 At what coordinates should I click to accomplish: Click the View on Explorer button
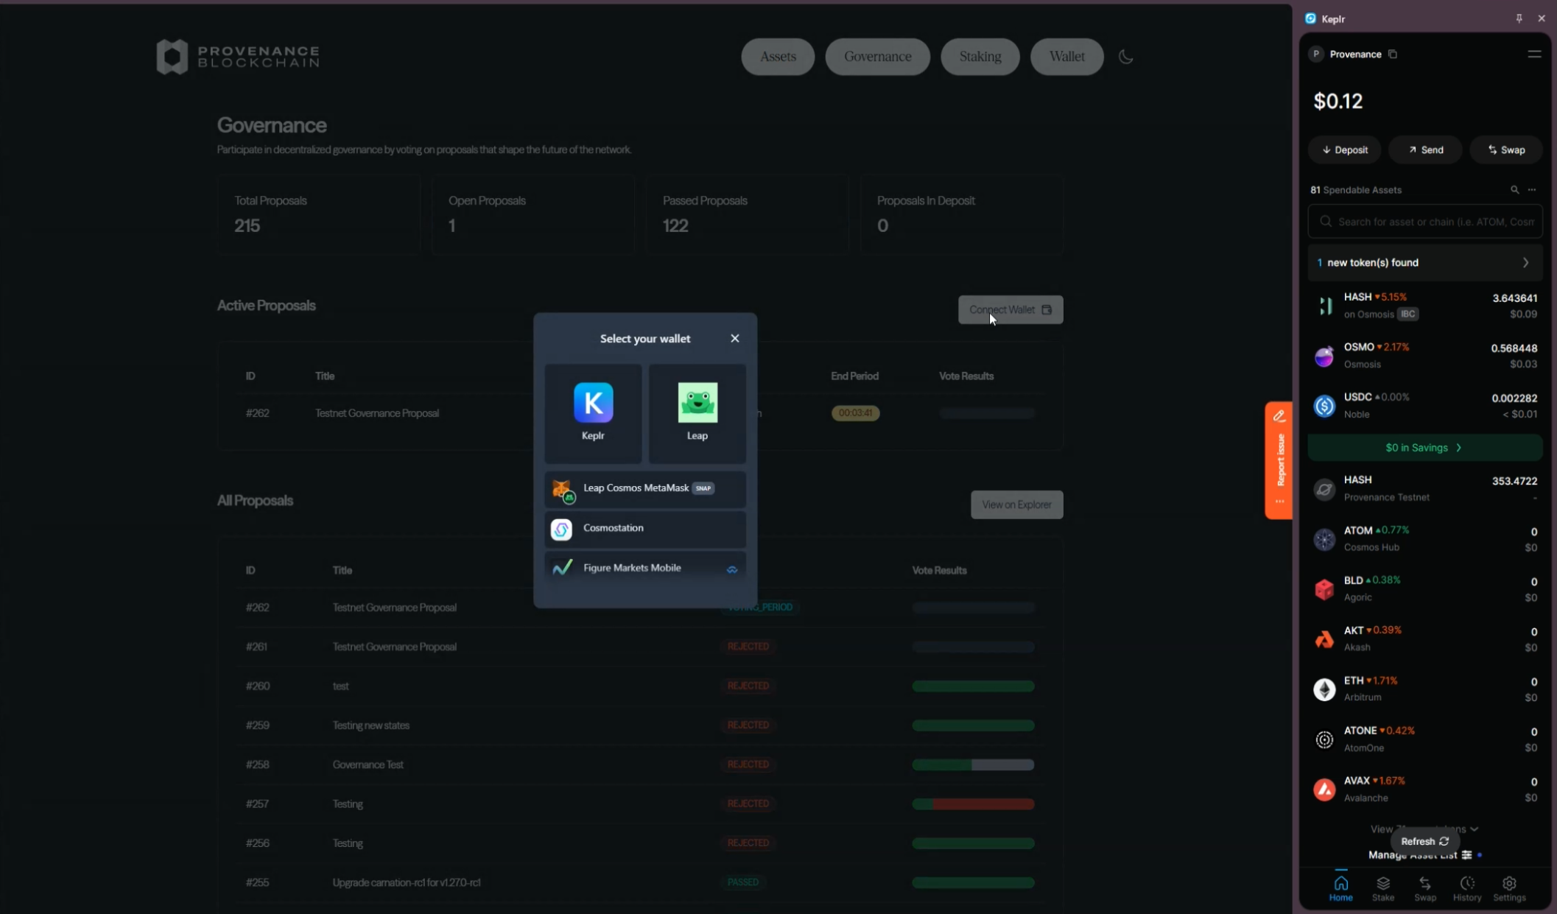point(1016,505)
